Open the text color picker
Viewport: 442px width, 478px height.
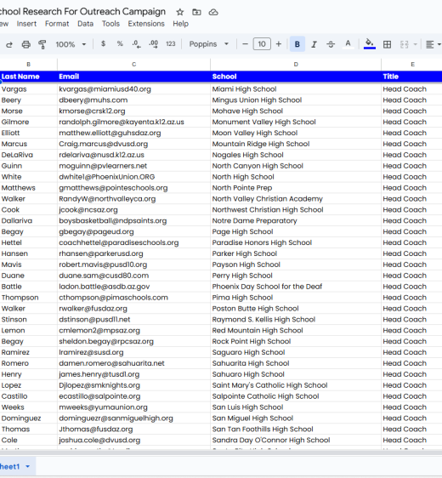click(x=348, y=44)
